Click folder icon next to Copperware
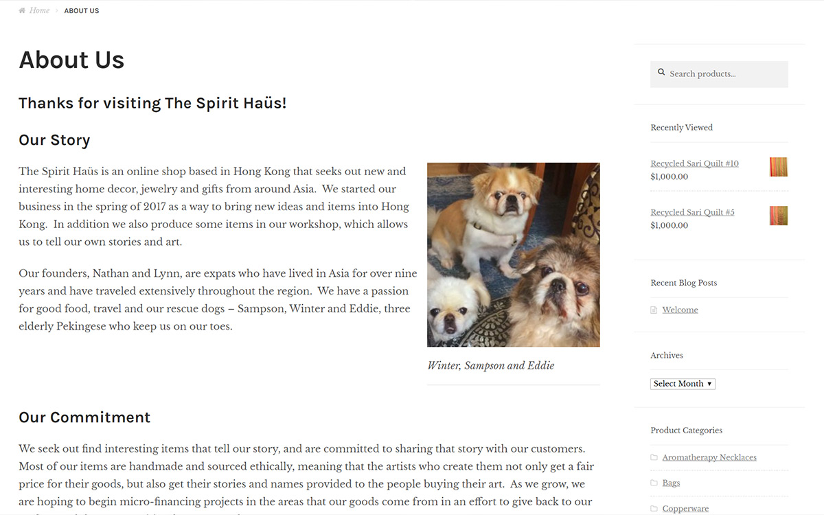The width and height of the screenshot is (824, 515). pos(654,509)
